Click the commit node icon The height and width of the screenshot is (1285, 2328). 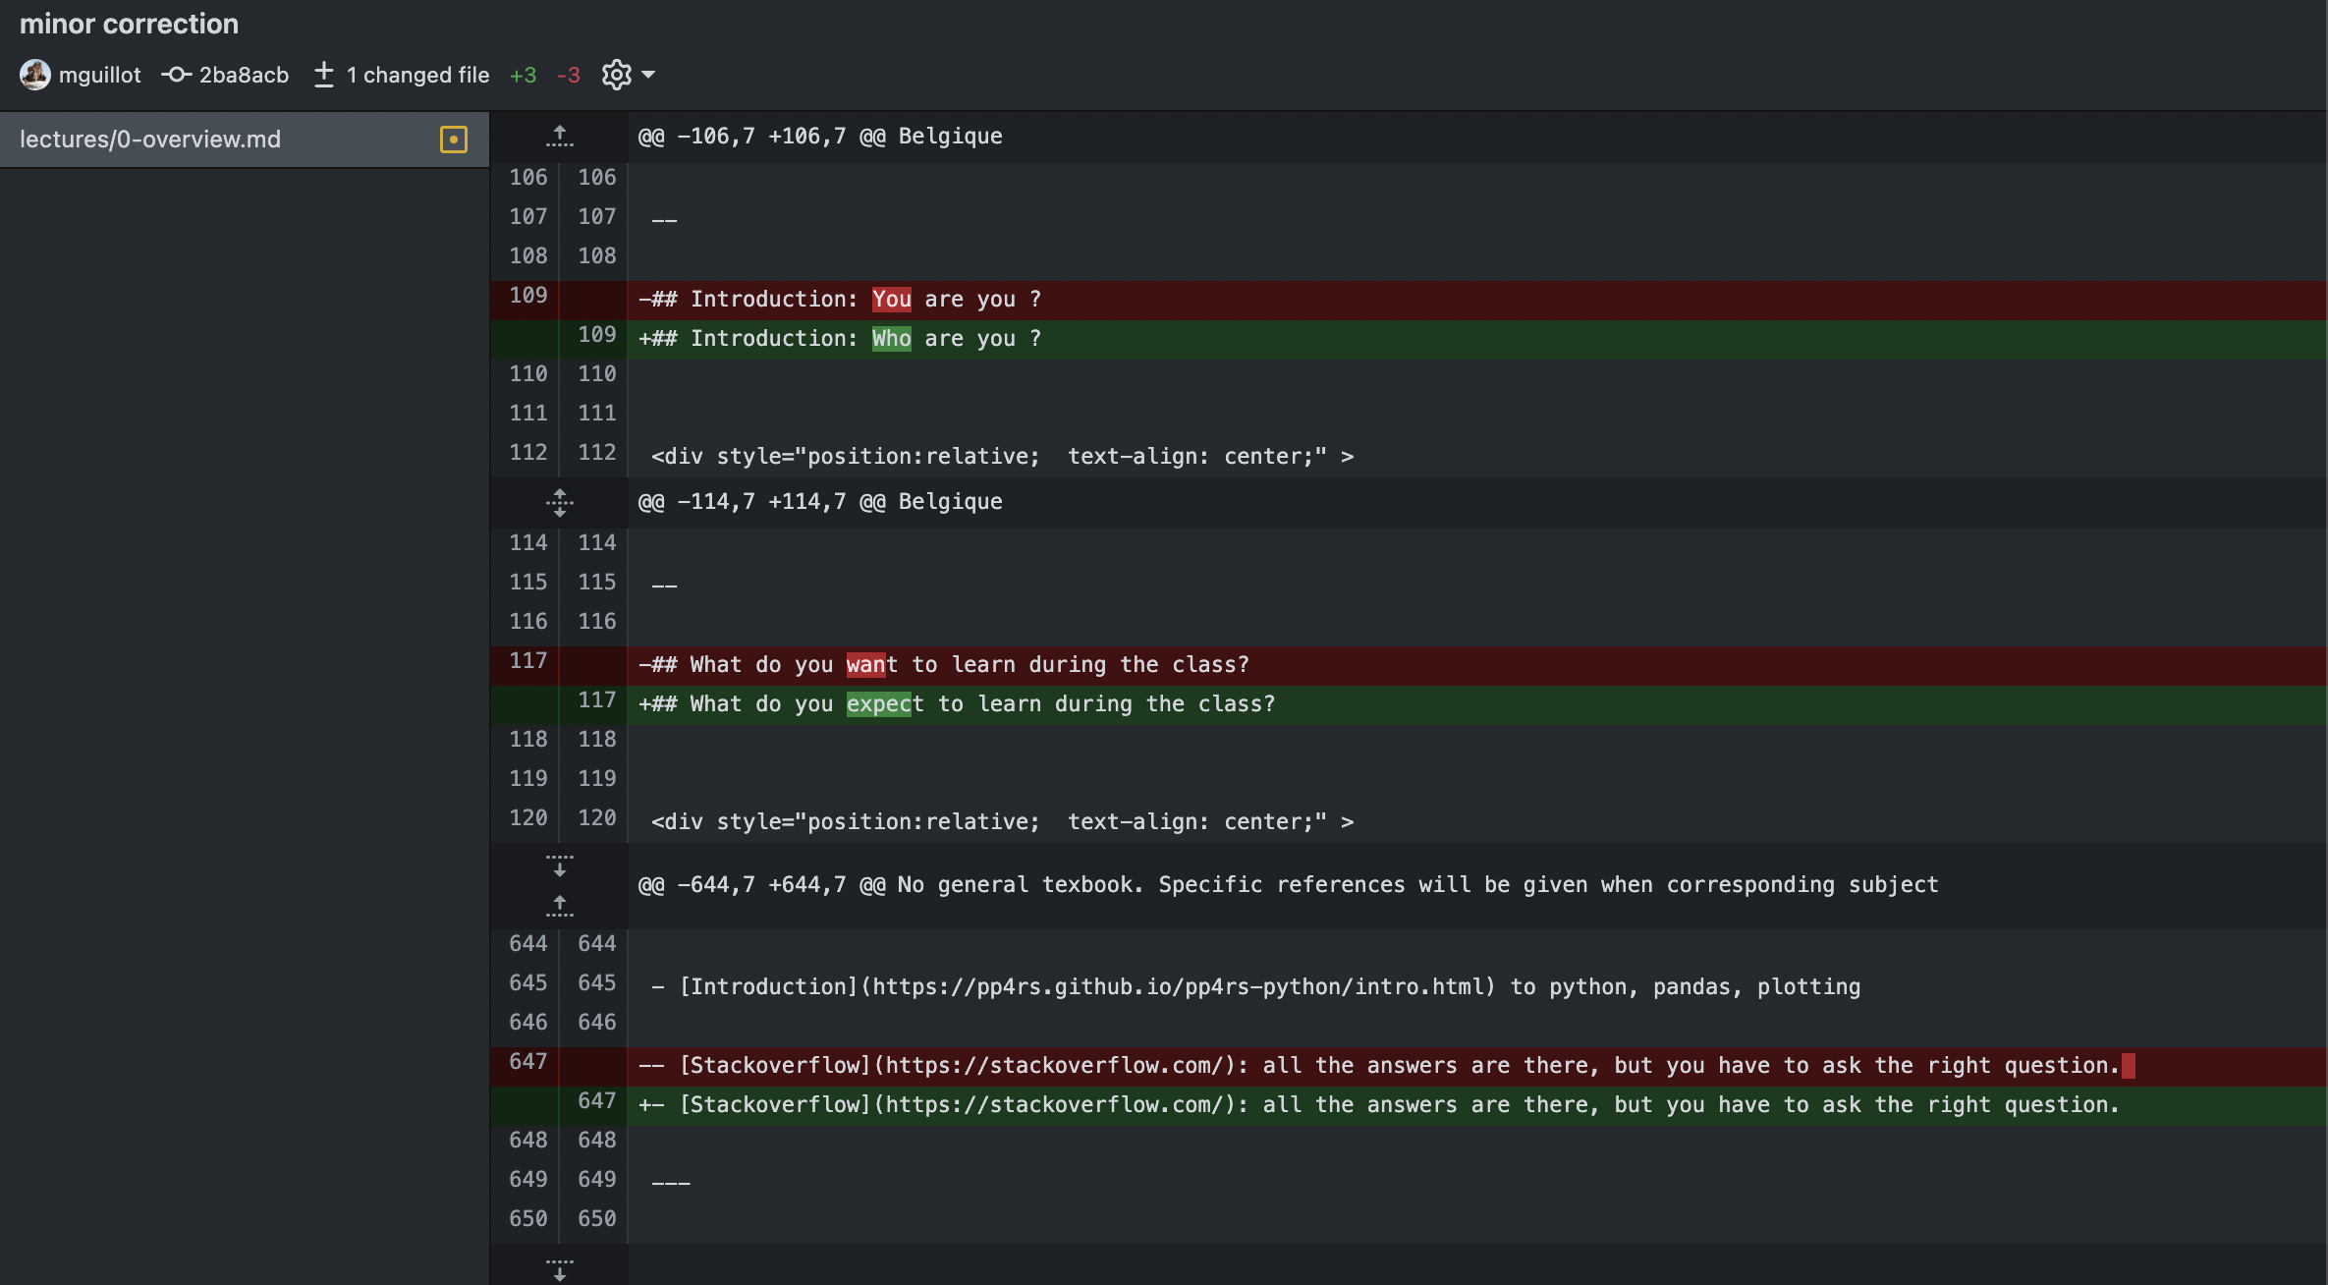click(176, 75)
